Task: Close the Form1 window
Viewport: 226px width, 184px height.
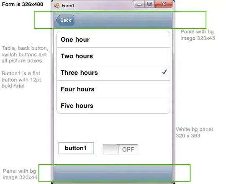Action: (164, 4)
